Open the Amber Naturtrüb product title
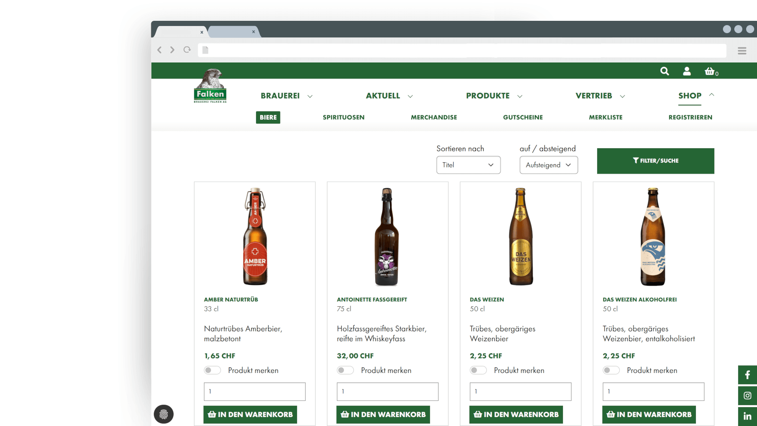 click(x=231, y=300)
